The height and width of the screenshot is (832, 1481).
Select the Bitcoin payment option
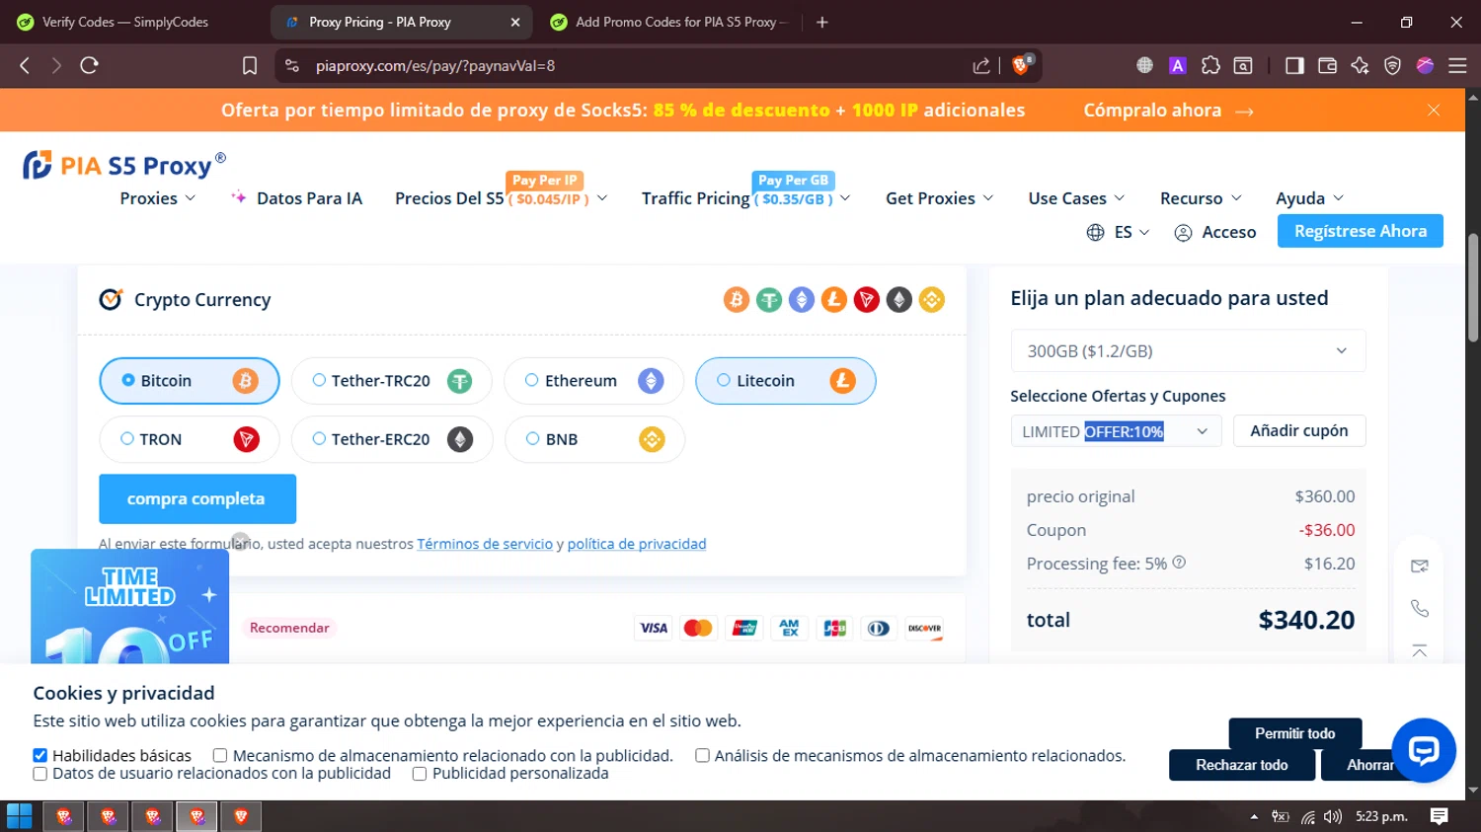pos(190,381)
